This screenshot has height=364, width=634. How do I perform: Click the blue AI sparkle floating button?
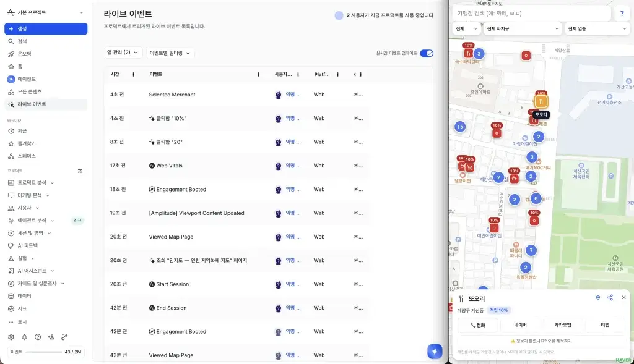tap(435, 352)
